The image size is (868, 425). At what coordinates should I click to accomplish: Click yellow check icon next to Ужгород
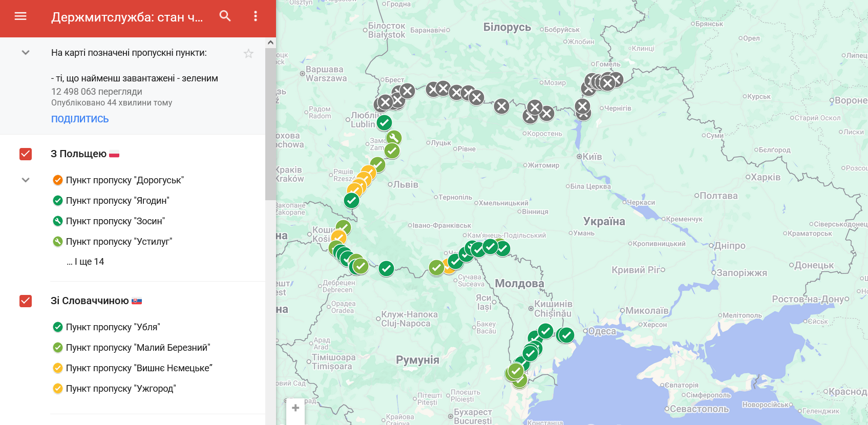tap(58, 389)
